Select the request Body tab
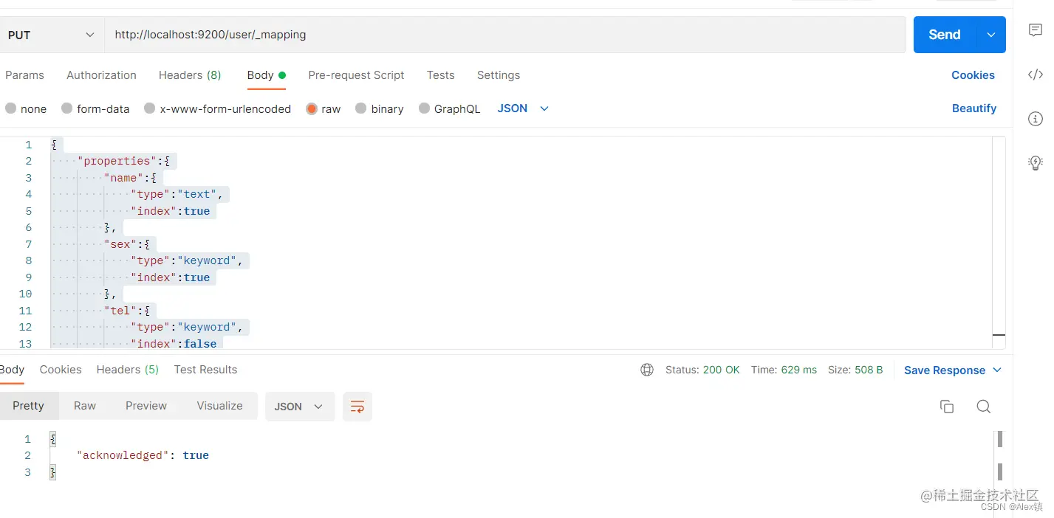The width and height of the screenshot is (1054, 518). point(267,75)
